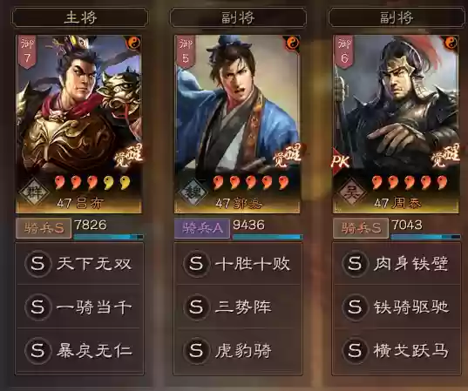Click the yin-yang icon on 吕布's card
The width and height of the screenshot is (468, 391).
point(133,44)
